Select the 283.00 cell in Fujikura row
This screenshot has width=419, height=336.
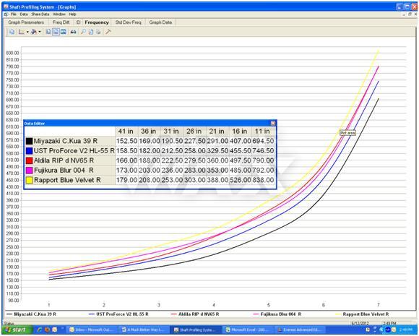click(x=195, y=171)
